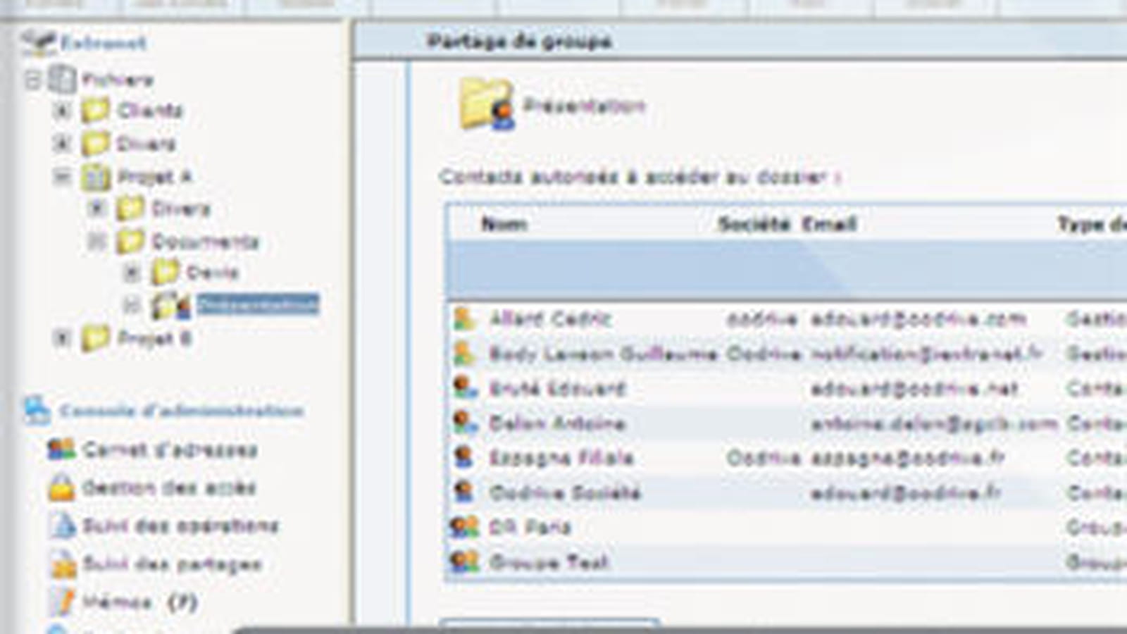Select the Documents folder label
This screenshot has height=634, width=1127.
tap(205, 242)
